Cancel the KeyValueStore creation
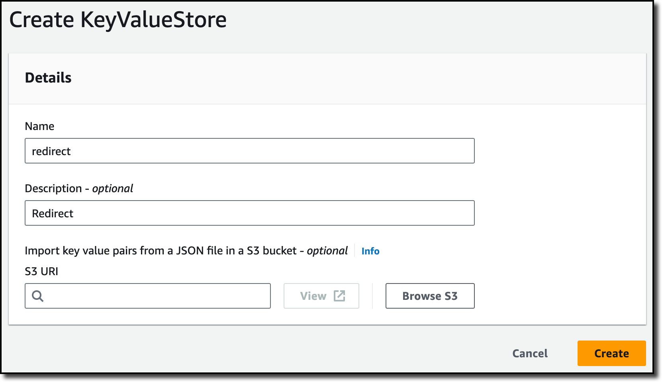662x382 pixels. 530,353
